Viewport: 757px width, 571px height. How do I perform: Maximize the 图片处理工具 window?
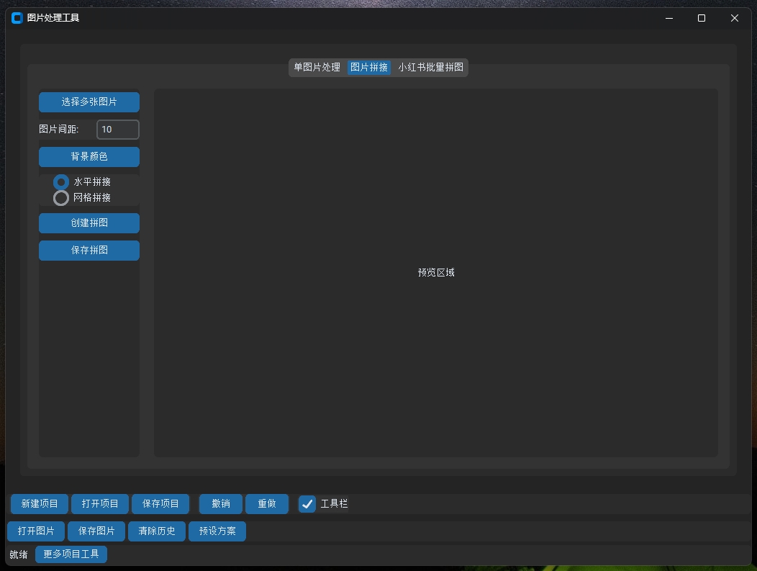click(x=702, y=18)
